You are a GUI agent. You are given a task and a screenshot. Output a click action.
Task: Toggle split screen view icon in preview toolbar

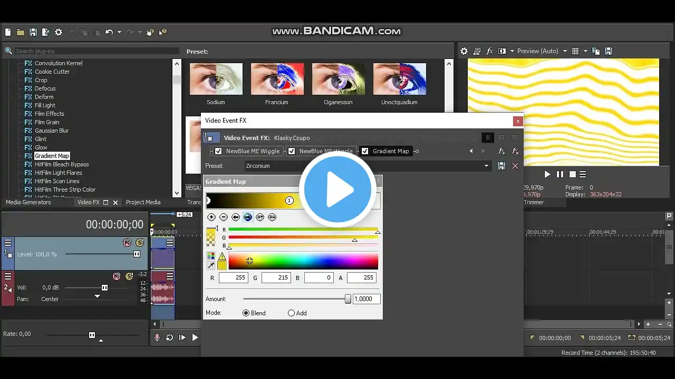point(502,51)
